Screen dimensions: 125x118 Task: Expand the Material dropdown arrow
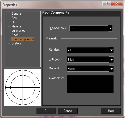point(111,69)
